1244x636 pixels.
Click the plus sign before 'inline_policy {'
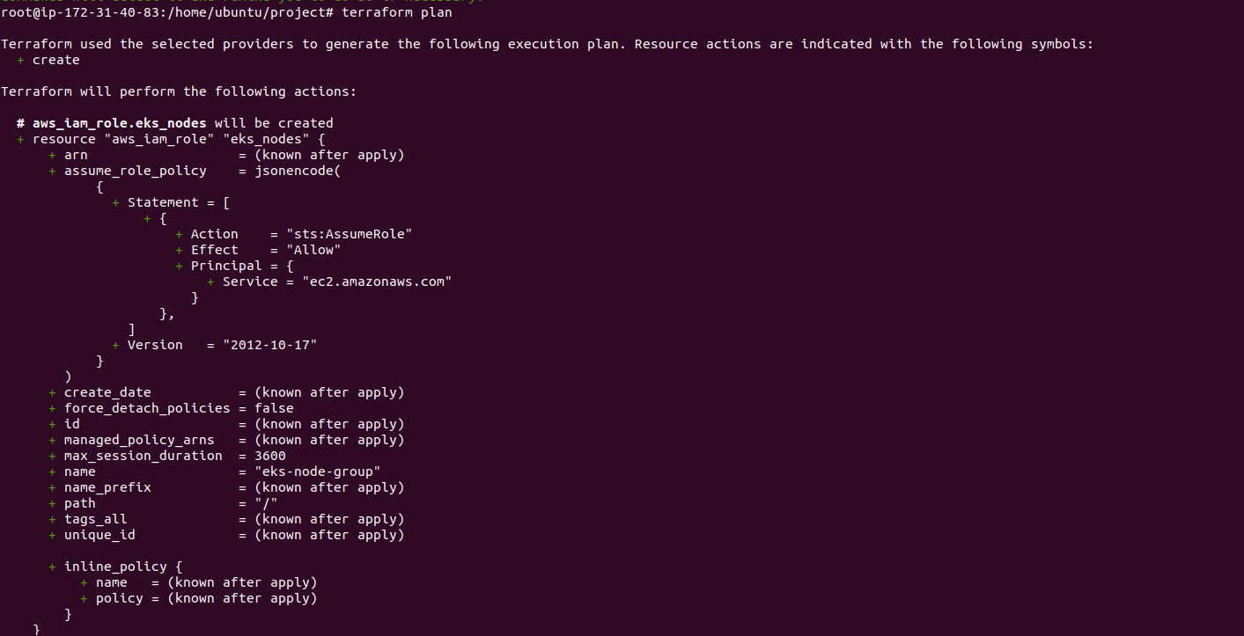tap(52, 567)
